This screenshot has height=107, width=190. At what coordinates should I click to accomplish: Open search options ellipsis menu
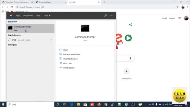(x=111, y=16)
